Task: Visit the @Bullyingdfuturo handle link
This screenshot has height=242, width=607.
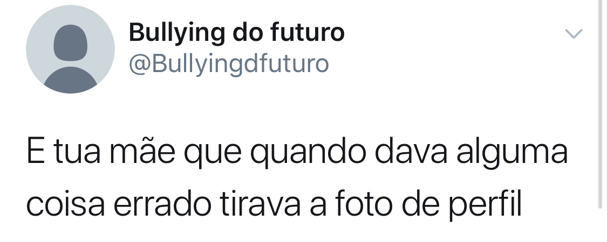Action: coord(229,64)
